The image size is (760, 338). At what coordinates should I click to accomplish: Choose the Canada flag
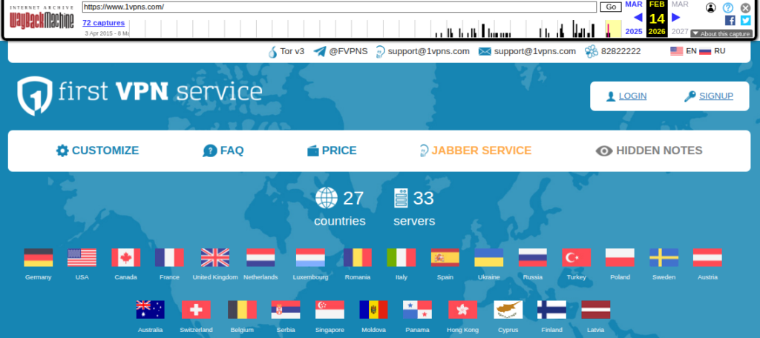pos(126,258)
